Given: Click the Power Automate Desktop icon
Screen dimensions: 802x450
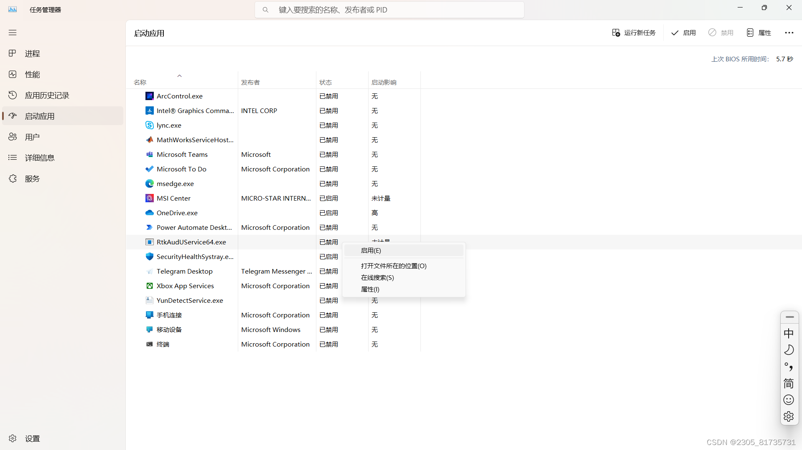Looking at the screenshot, I should pos(149,227).
